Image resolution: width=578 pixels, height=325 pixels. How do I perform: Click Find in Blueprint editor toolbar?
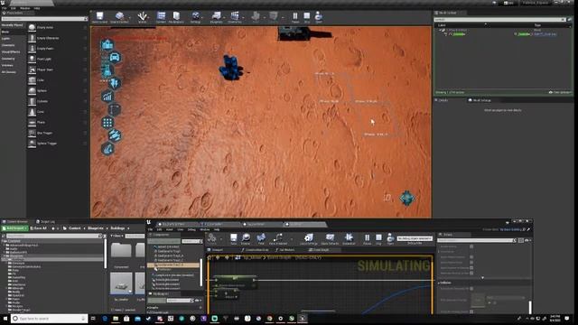[x=261, y=239]
